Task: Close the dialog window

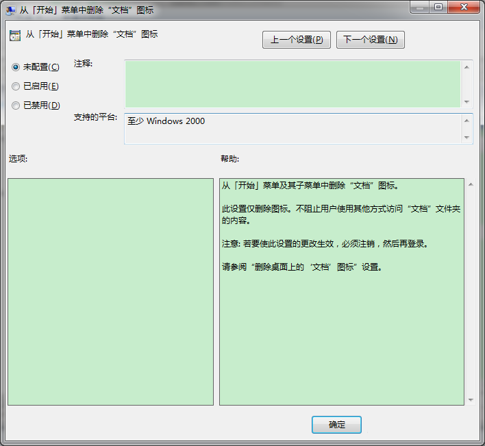Action: [x=464, y=8]
